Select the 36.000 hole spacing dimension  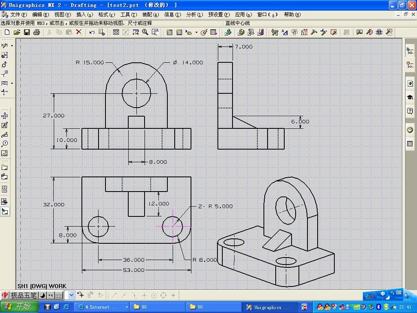pos(134,260)
